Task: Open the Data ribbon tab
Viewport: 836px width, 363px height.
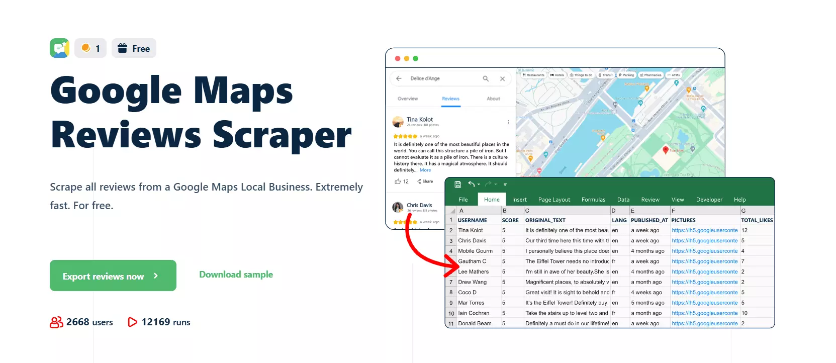Action: click(x=623, y=200)
